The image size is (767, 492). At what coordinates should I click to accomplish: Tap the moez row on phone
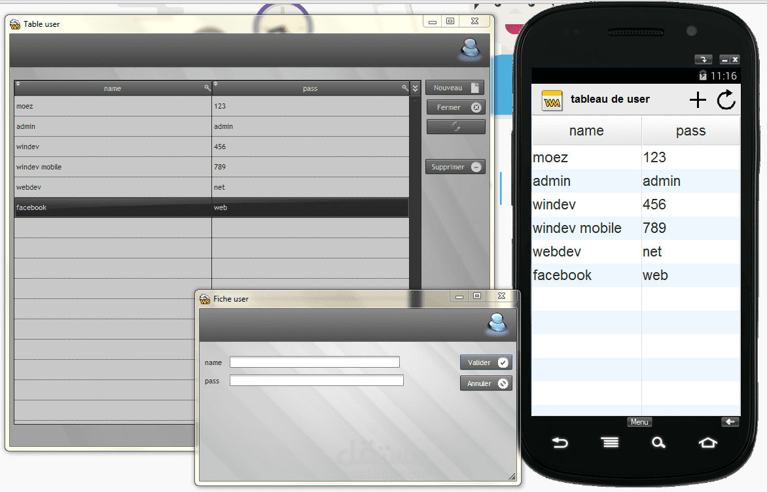(636, 158)
